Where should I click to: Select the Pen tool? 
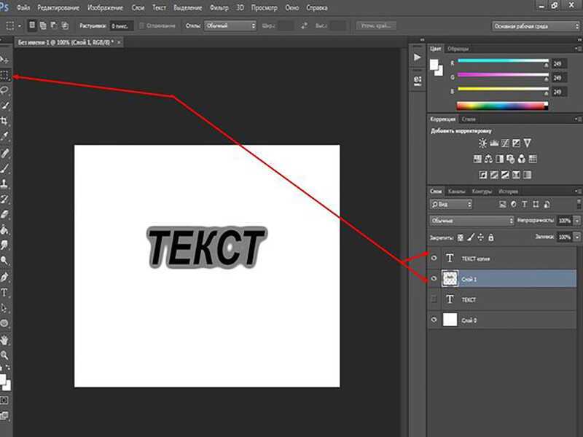click(x=4, y=277)
